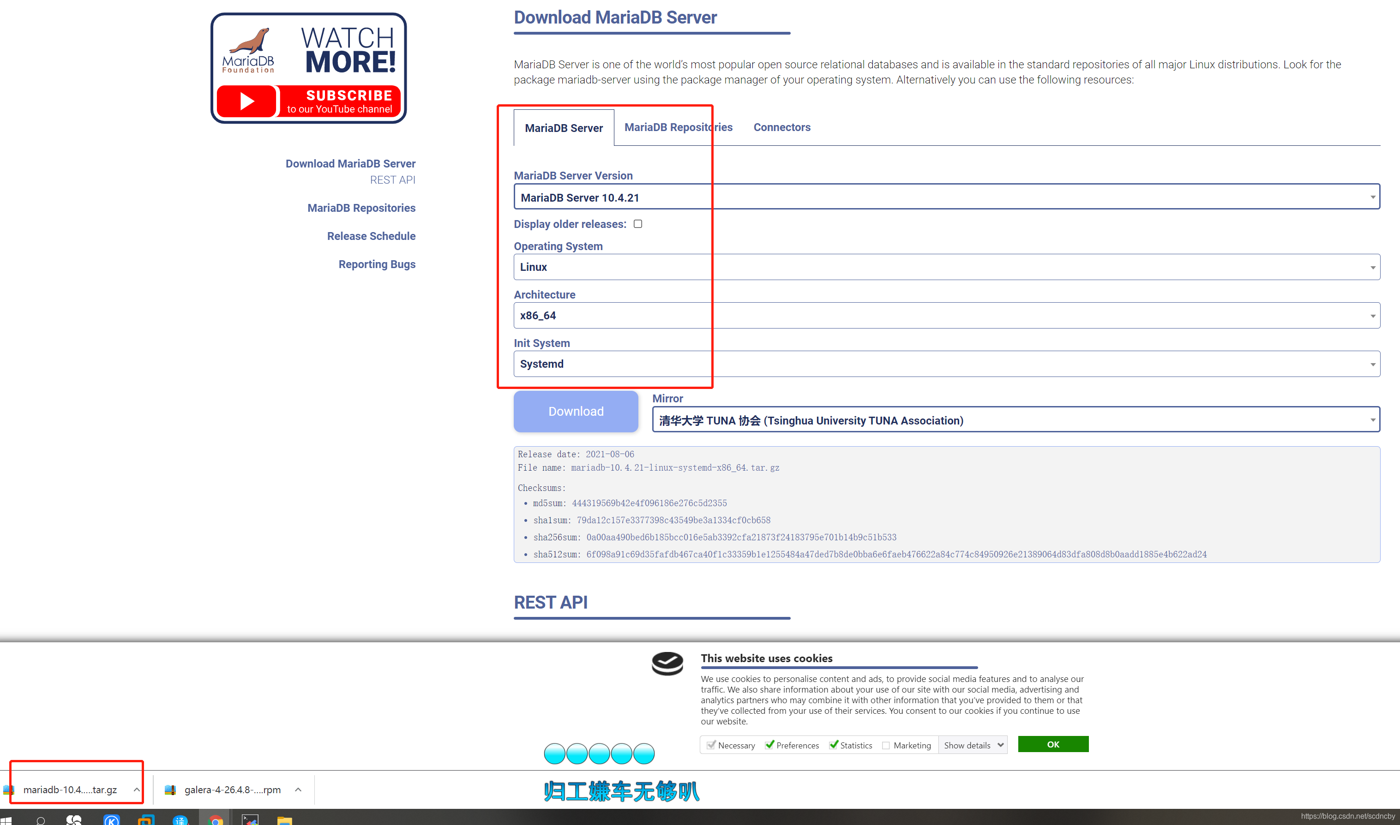Click the Download button

pos(576,412)
